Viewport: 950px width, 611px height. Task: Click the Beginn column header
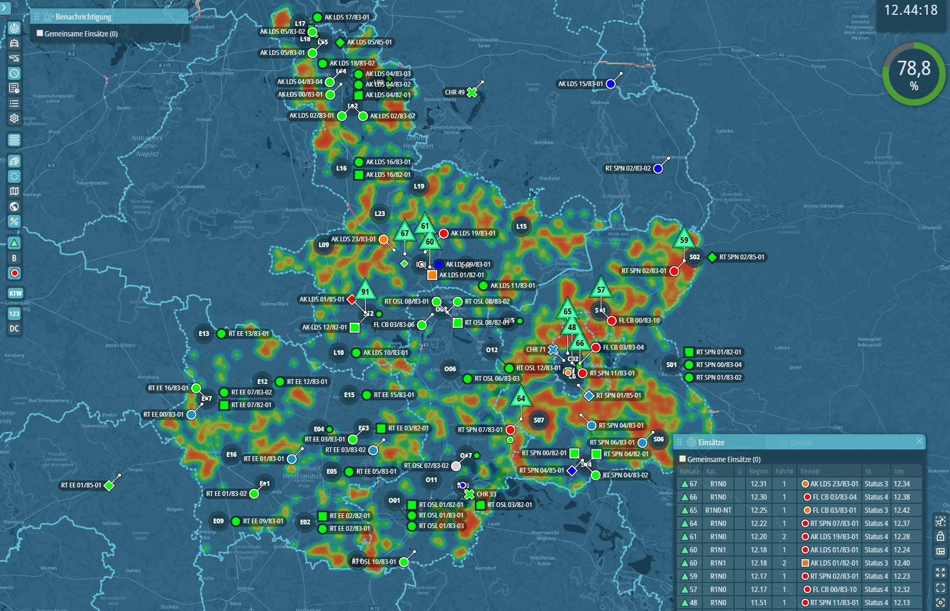(x=758, y=471)
